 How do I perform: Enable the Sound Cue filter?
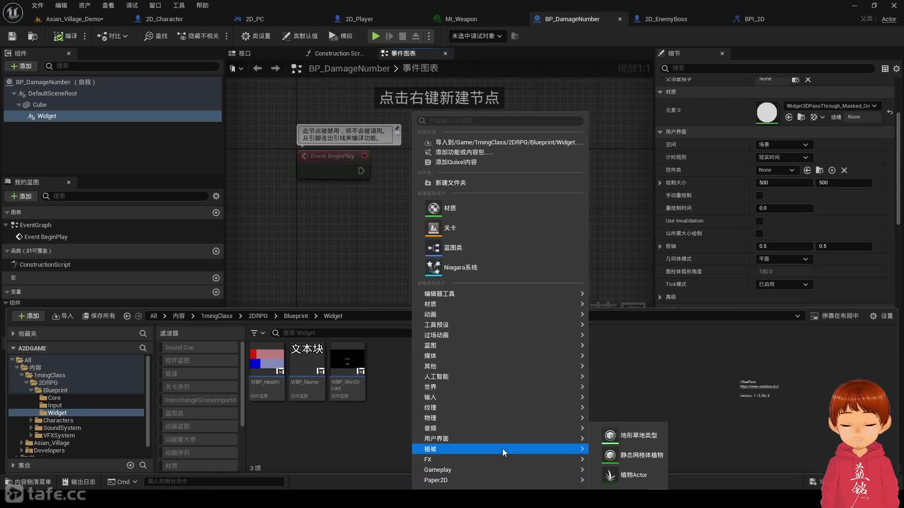click(x=198, y=348)
